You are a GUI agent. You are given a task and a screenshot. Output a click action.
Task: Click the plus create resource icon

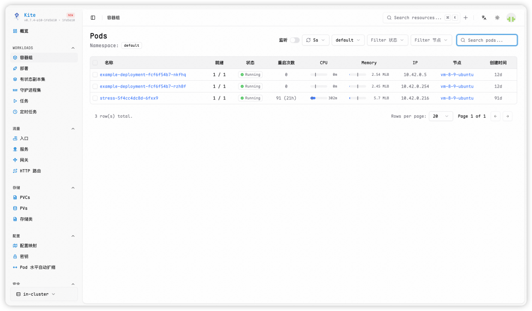tap(465, 18)
